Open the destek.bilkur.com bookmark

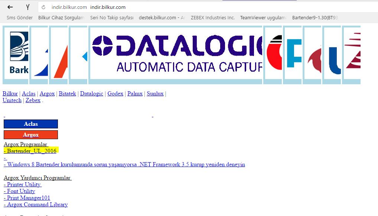point(162,17)
